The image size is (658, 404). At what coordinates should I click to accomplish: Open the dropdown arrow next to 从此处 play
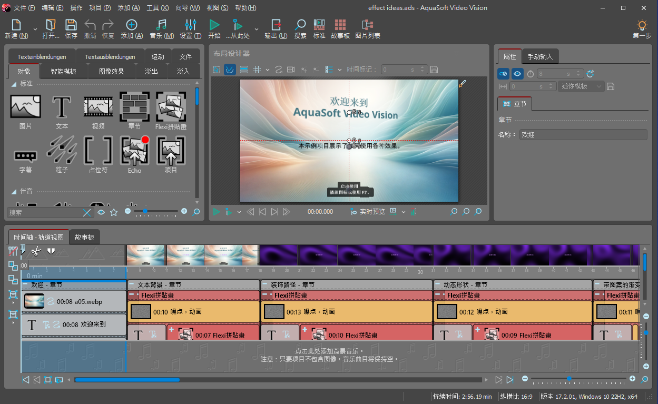click(x=257, y=29)
